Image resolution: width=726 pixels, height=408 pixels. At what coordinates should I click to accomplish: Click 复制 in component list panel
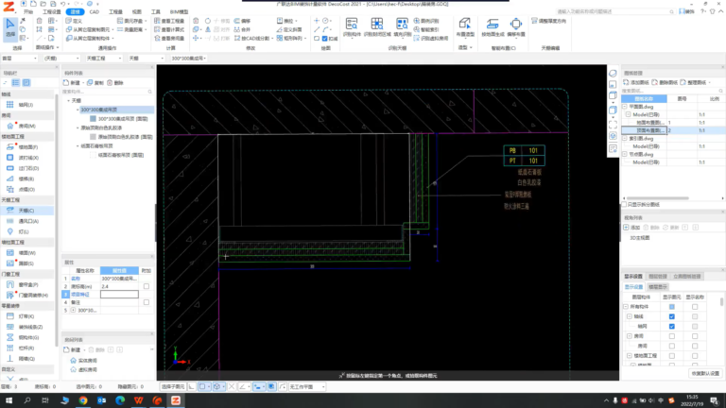click(95, 83)
